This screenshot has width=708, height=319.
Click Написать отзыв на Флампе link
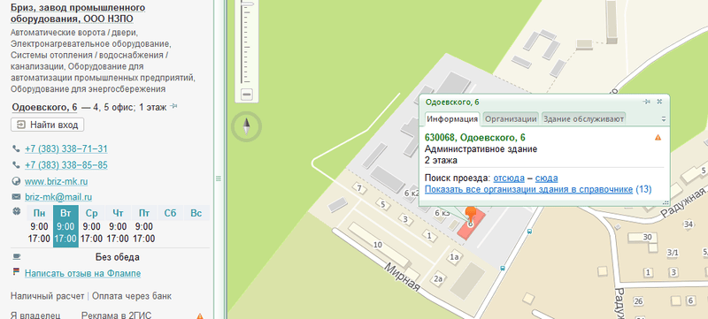(82, 273)
